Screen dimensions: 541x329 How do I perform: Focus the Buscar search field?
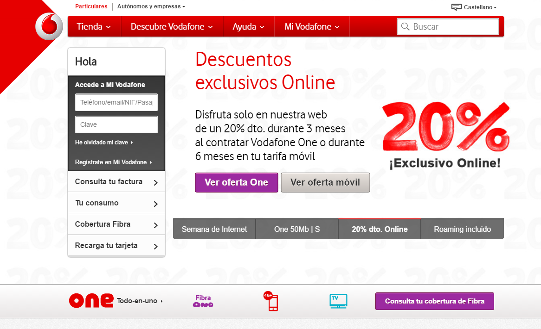click(448, 26)
